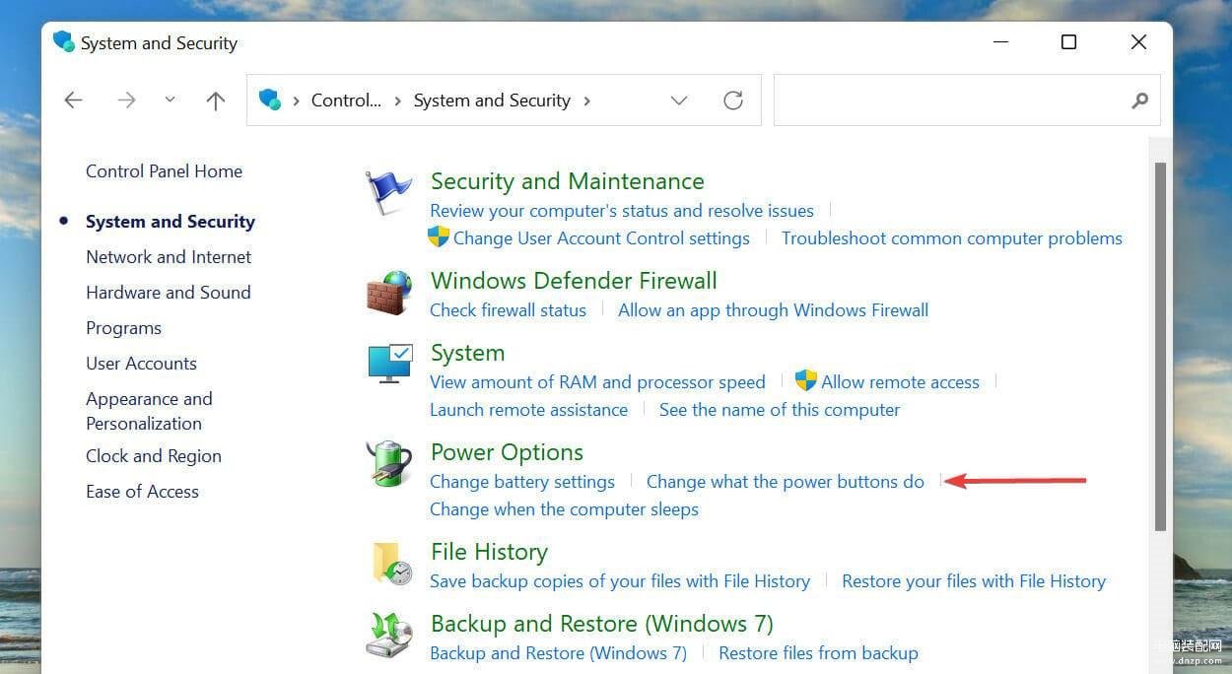
Task: Click the Backup and Restore drive icon
Action: 389,635
